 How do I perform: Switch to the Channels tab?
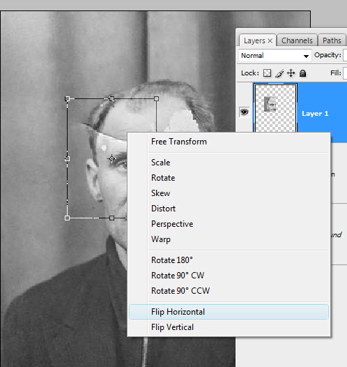[x=297, y=40]
